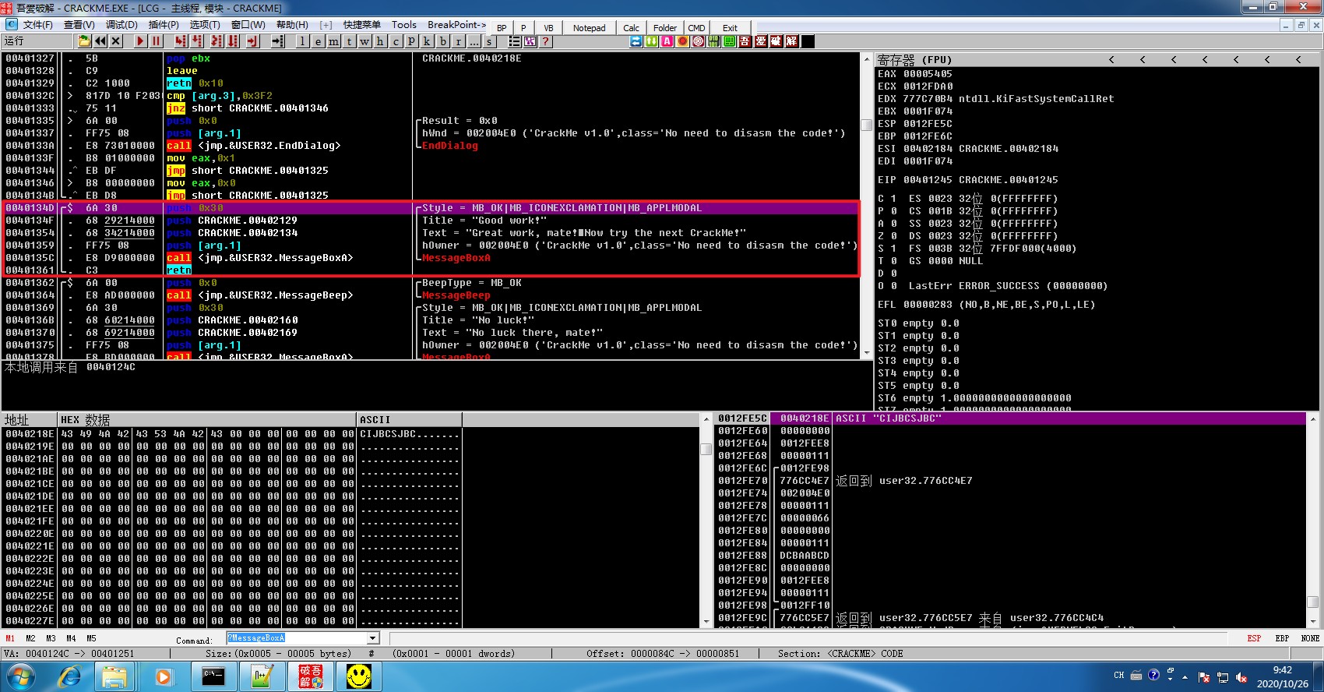The image size is (1324, 692).
Task: Click the Folder shortcut button
Action: [664, 28]
